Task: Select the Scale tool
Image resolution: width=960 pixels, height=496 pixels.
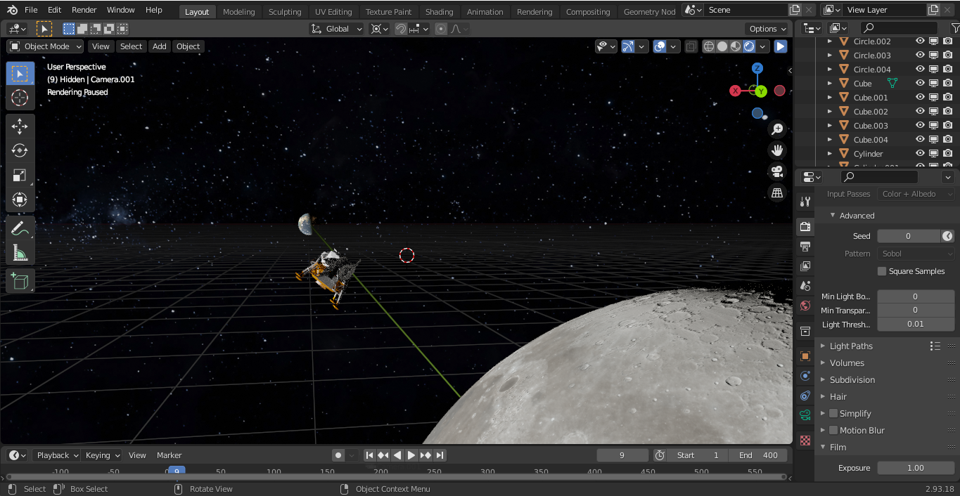Action: 20,176
